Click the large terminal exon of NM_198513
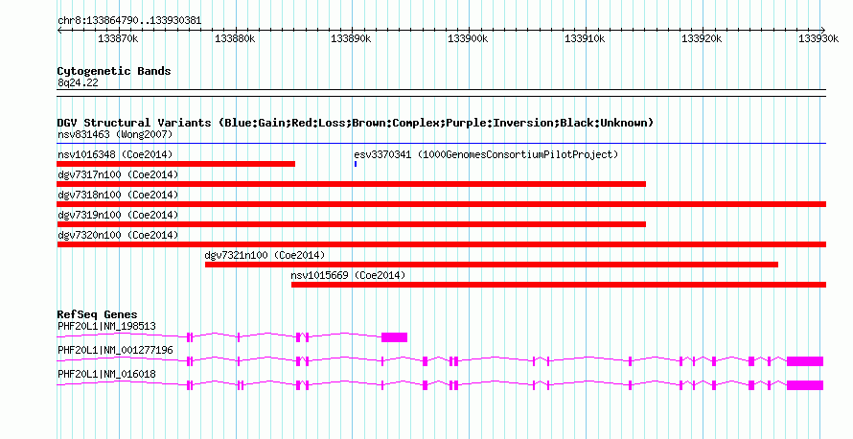 pos(395,337)
